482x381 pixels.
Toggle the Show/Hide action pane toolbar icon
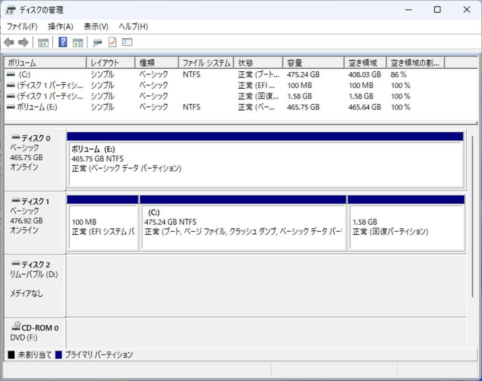[x=77, y=42]
